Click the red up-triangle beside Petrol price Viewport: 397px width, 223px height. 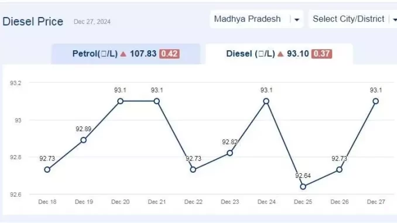click(x=124, y=54)
